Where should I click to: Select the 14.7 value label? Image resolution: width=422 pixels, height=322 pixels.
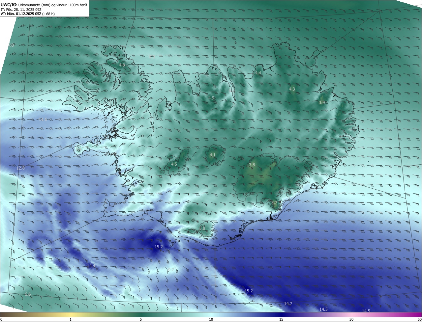[x=288, y=304]
